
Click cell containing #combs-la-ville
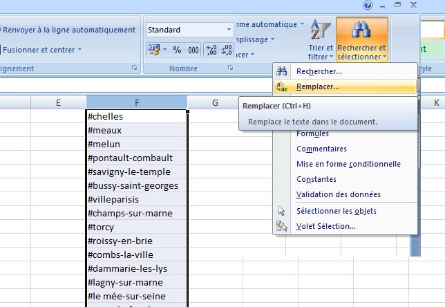pos(137,254)
